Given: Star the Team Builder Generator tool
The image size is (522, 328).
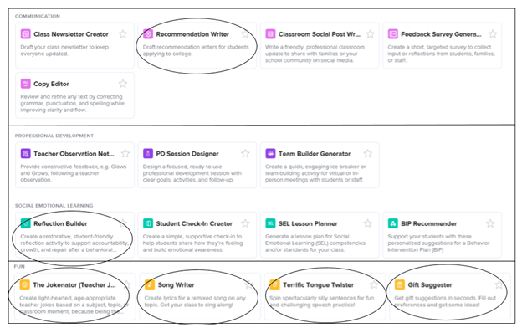Looking at the screenshot, I should [367, 153].
